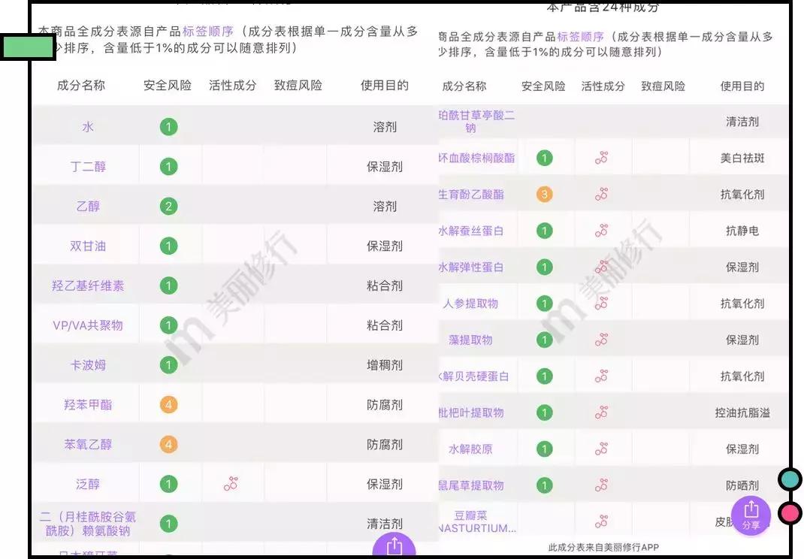This screenshot has width=804, height=559.
Task: Open ingredient details for 水
Action: point(87,126)
